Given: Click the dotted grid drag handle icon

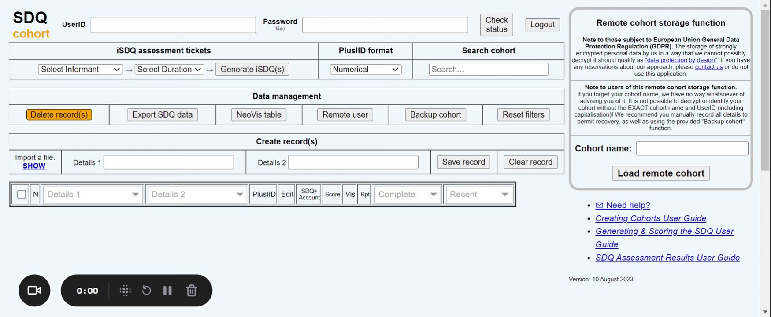Looking at the screenshot, I should [125, 291].
